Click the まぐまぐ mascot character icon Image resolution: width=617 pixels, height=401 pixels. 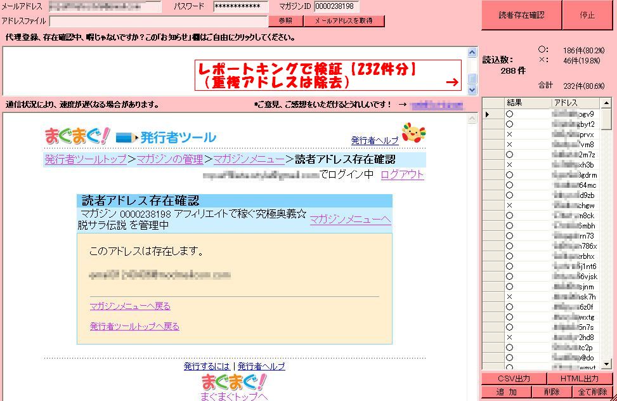tap(413, 133)
